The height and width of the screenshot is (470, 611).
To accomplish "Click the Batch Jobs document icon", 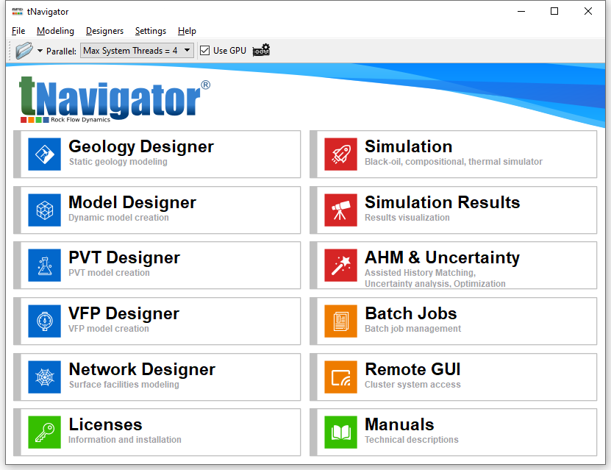I will (x=340, y=321).
